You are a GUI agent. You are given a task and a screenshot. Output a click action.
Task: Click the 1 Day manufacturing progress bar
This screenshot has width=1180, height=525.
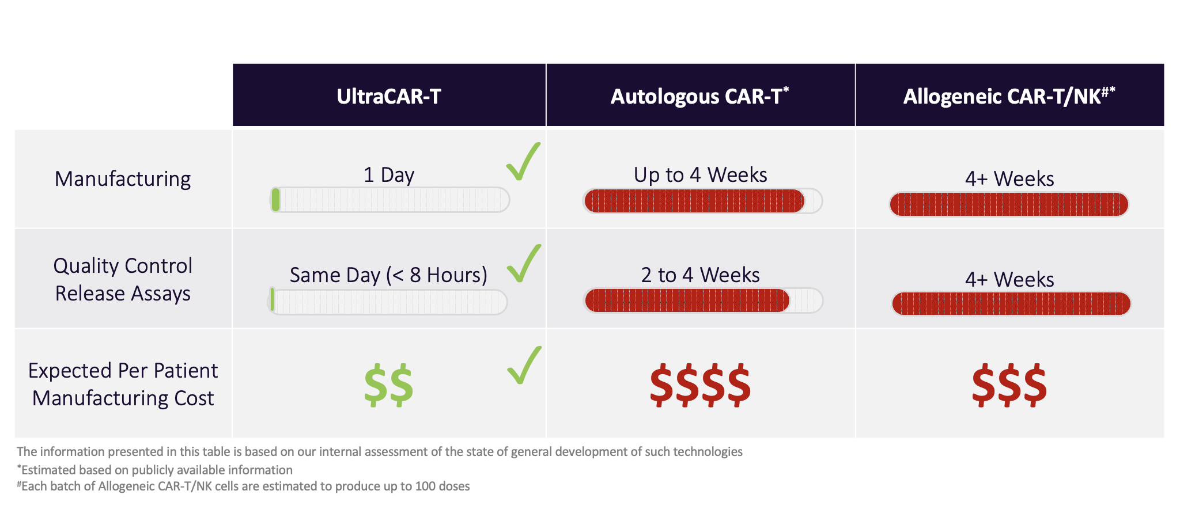click(x=390, y=200)
